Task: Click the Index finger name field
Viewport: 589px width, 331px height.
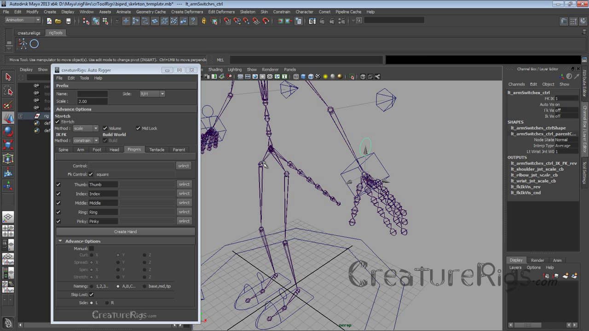Action: pos(103,194)
